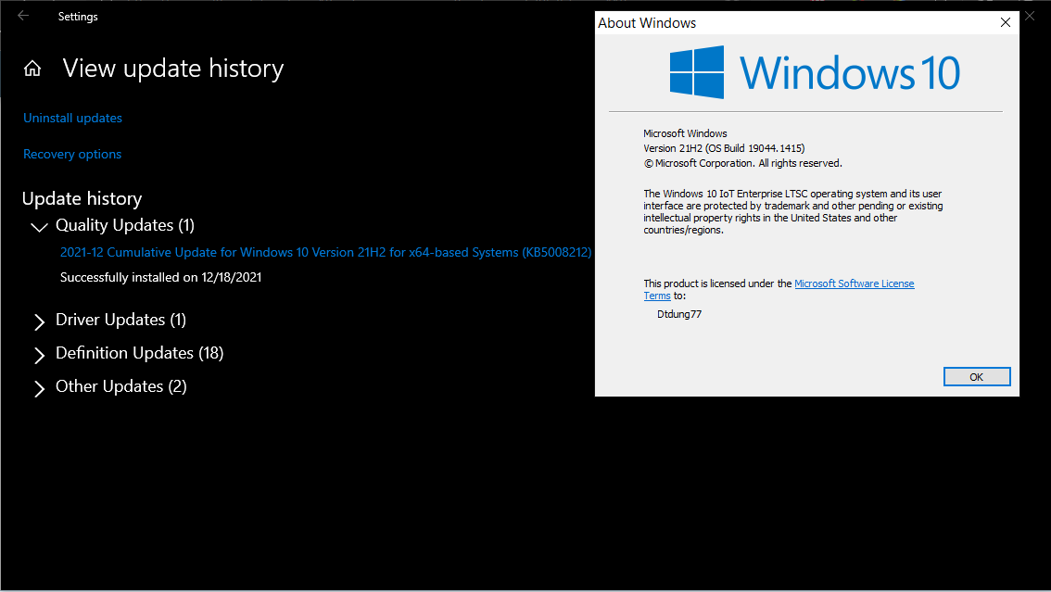Open the KB5008212 cumulative update link
The height and width of the screenshot is (592, 1051).
[x=325, y=253]
